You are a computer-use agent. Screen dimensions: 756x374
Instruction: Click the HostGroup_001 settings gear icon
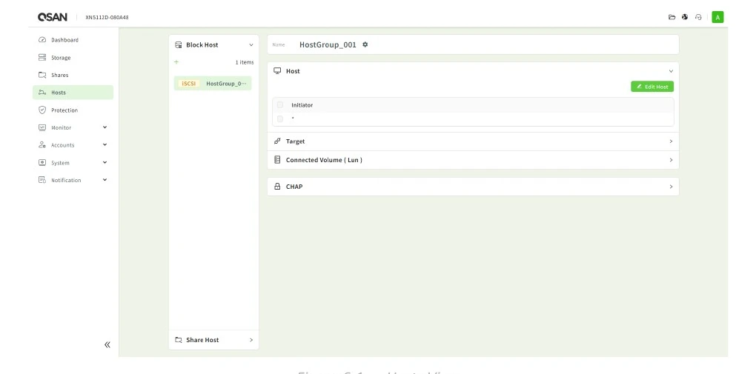click(365, 44)
